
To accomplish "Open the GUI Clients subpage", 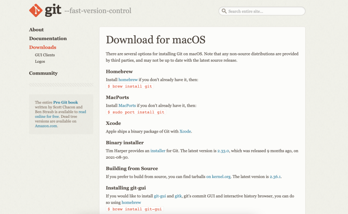I will pos(45,55).
